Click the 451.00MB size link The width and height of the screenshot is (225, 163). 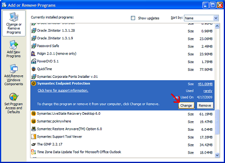click(x=205, y=84)
